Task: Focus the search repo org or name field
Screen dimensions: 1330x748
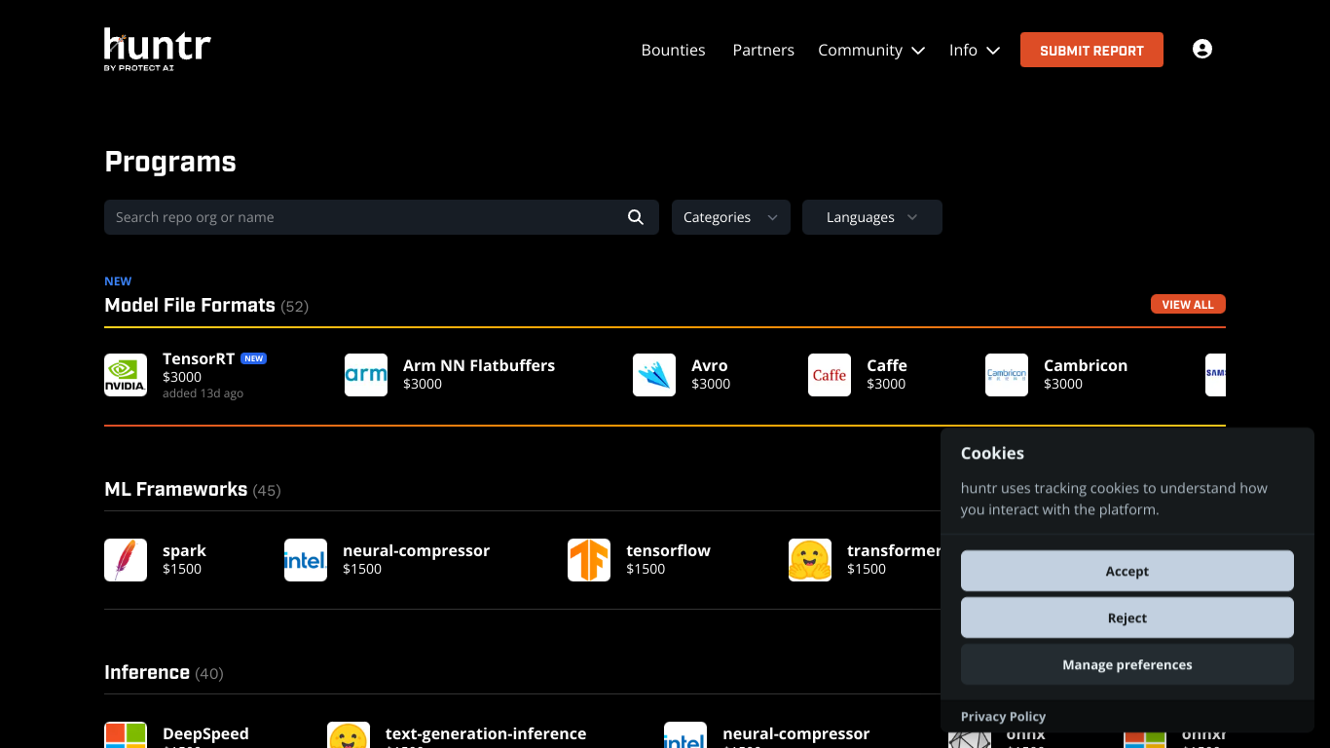Action: (x=382, y=217)
